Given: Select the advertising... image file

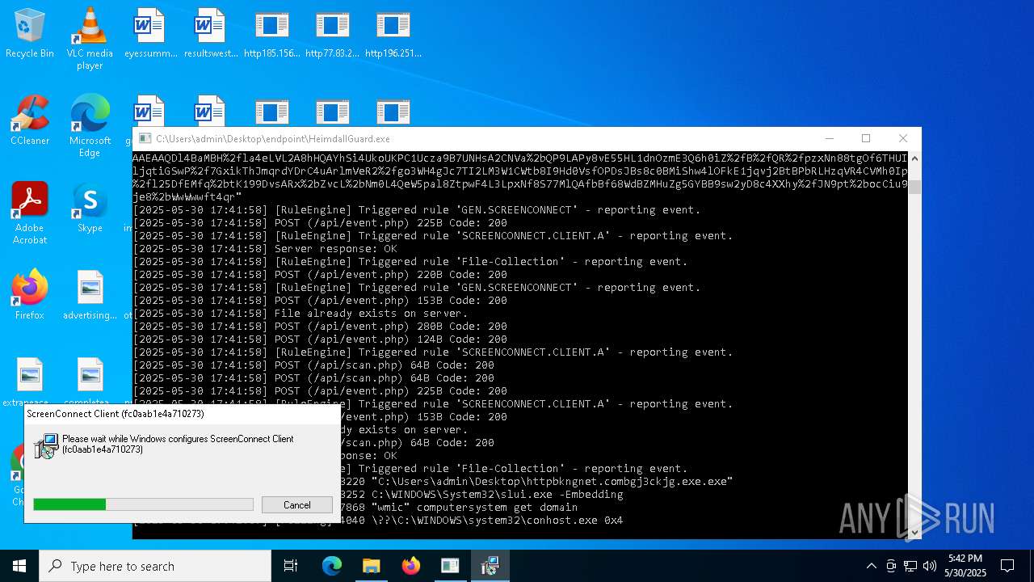Looking at the screenshot, I should coord(90,296).
